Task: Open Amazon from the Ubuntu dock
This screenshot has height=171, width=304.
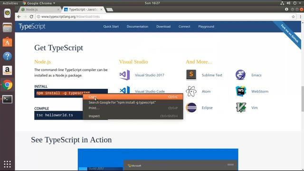Action: [8, 70]
